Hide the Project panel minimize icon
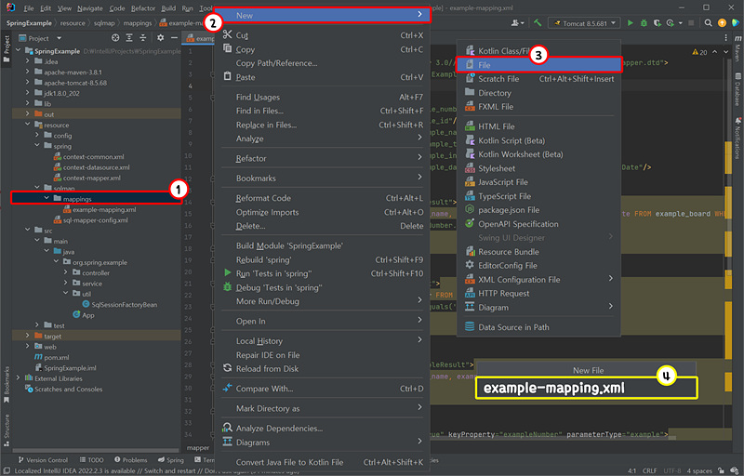 point(174,38)
